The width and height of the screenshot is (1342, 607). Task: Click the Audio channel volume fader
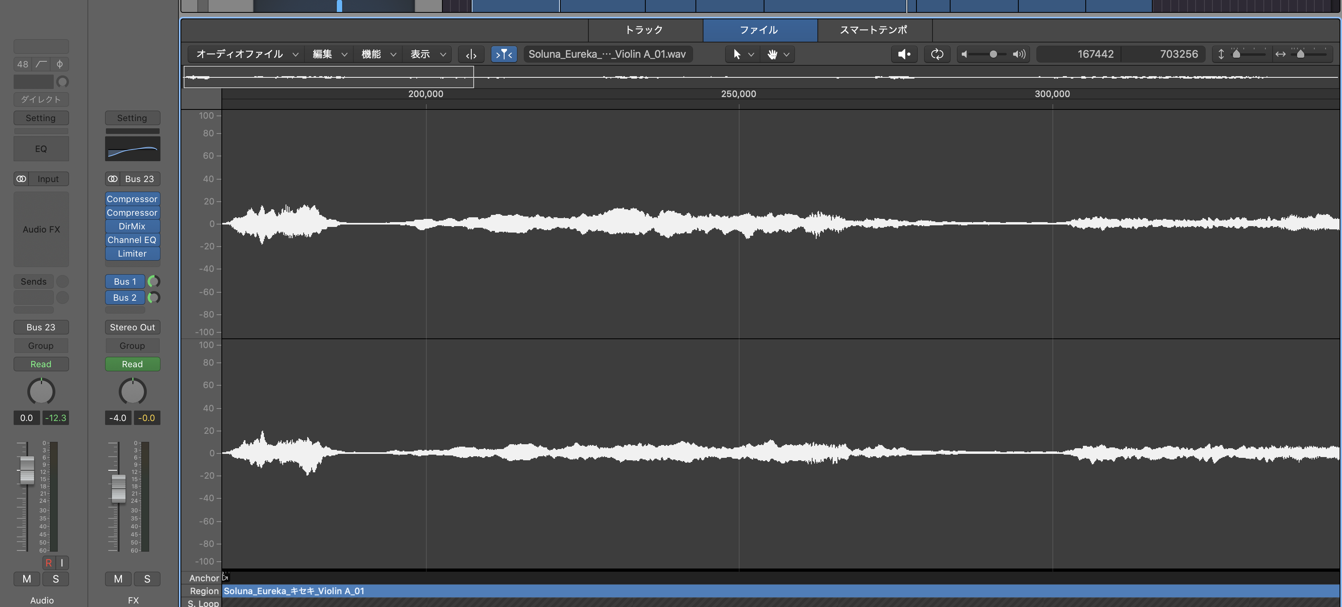click(x=26, y=469)
